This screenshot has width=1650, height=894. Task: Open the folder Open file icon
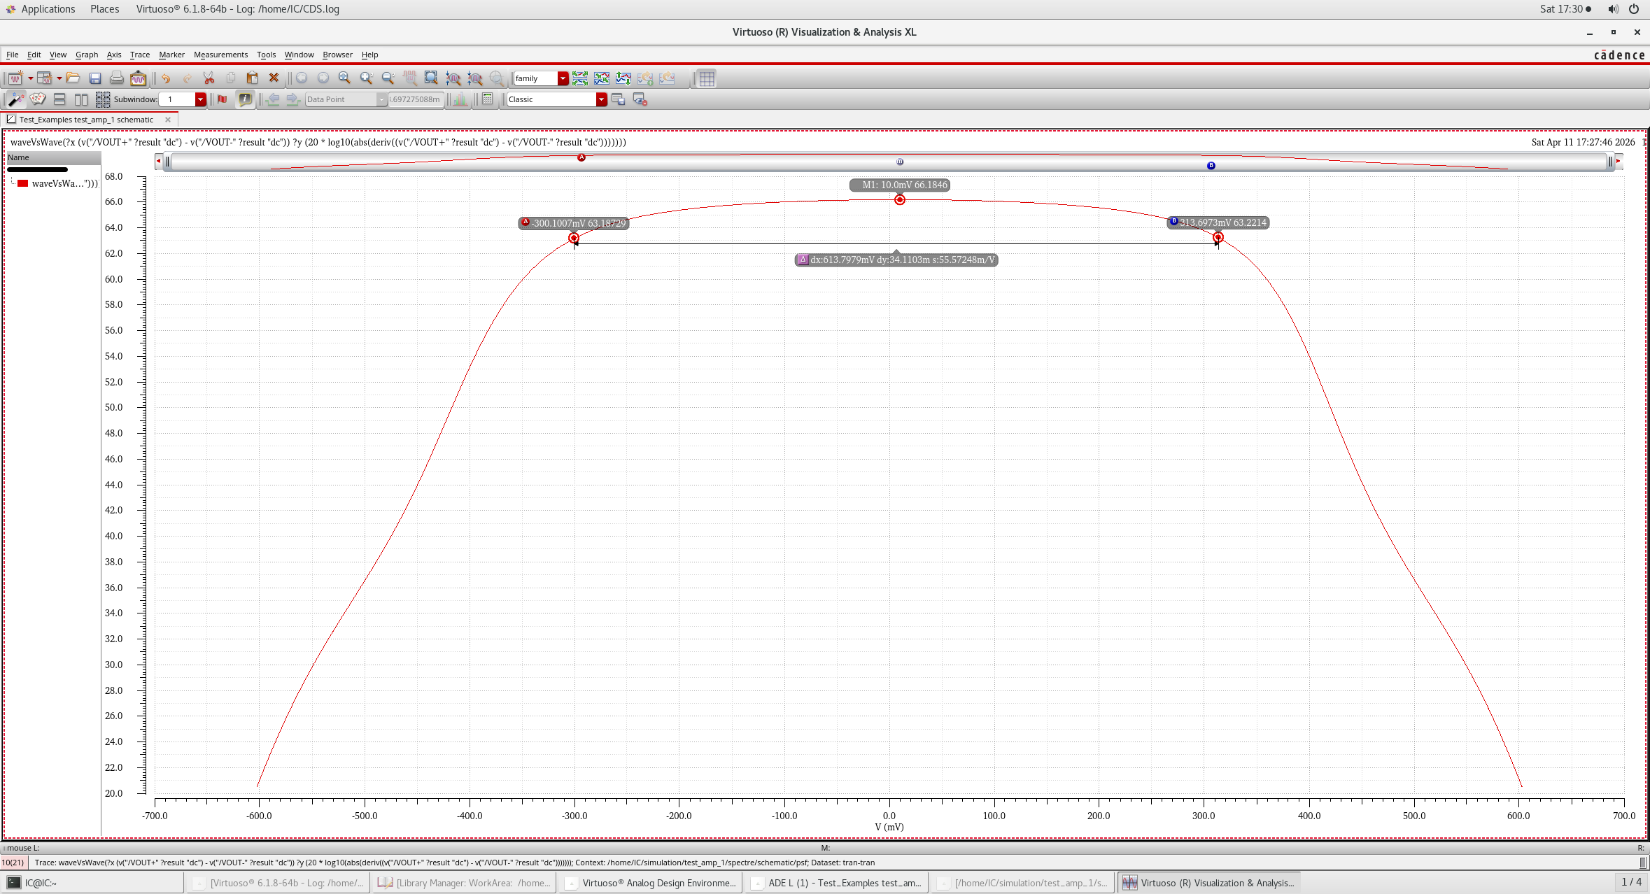coord(73,78)
